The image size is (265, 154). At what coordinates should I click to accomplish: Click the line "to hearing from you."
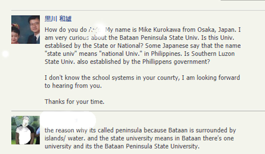click(x=73, y=86)
